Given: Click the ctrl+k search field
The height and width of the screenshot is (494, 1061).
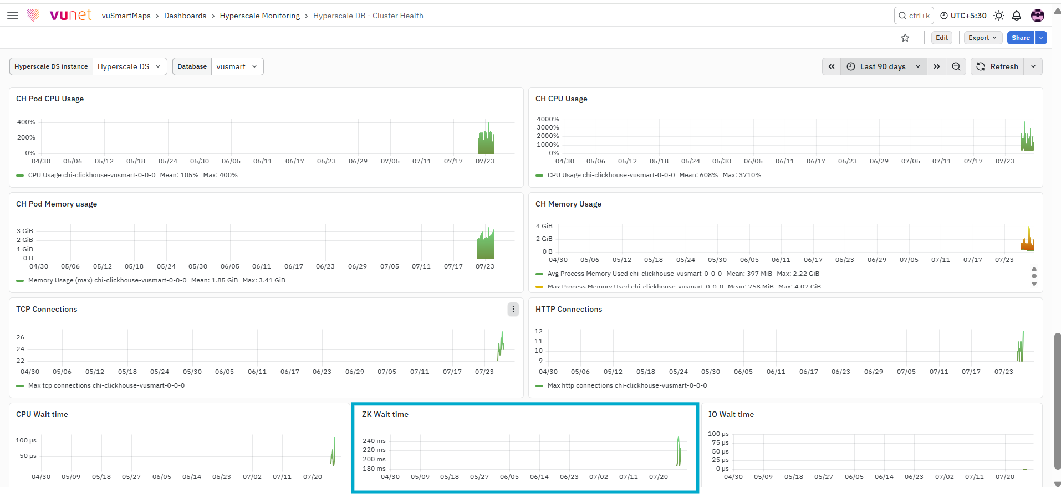Looking at the screenshot, I should click(914, 16).
